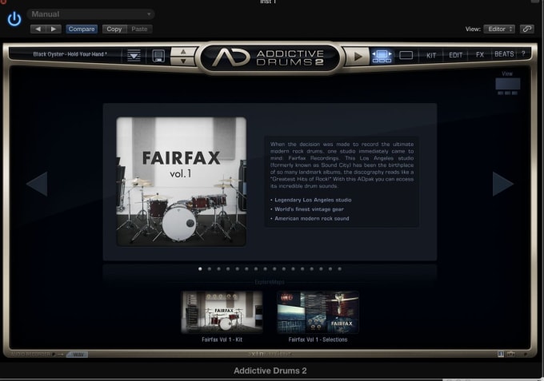544x381 pixels.
Task: Switch to the BEATS tab
Action: coord(504,54)
